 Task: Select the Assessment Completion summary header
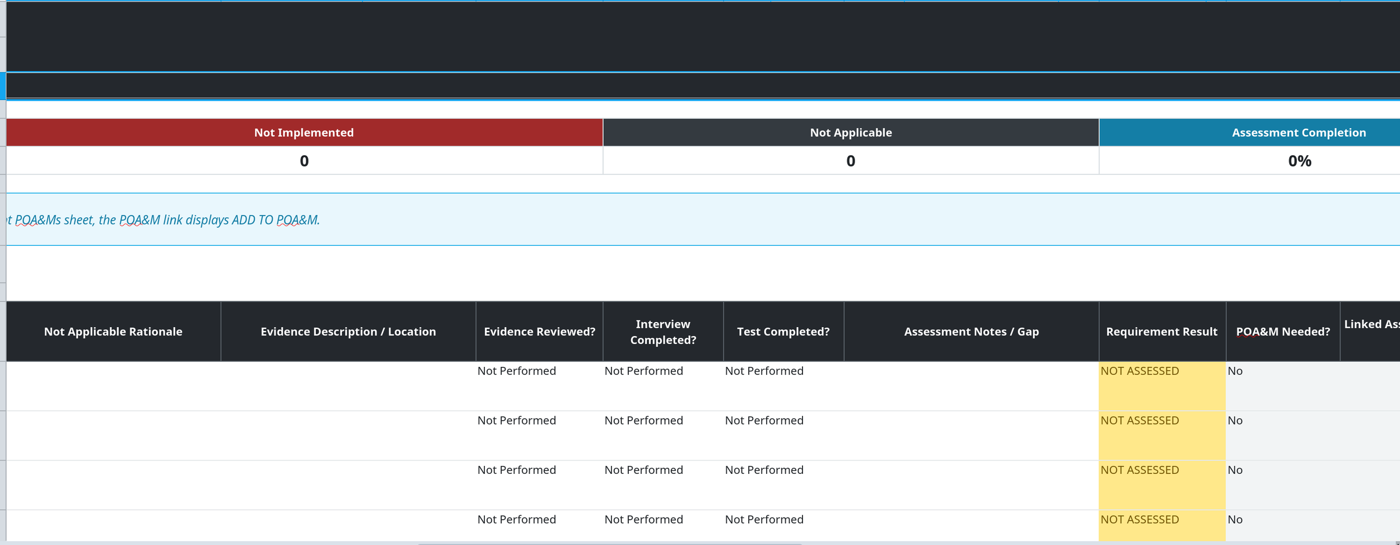click(x=1249, y=132)
